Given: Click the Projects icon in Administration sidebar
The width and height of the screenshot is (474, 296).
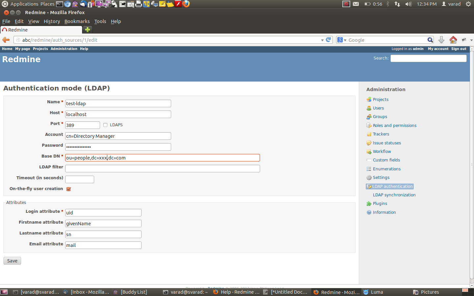Looking at the screenshot, I should 369,99.
